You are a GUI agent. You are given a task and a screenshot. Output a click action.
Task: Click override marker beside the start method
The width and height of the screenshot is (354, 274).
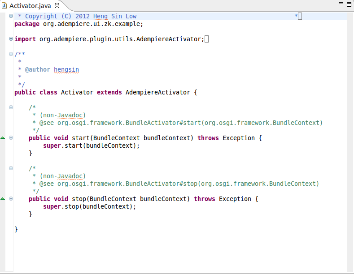point(3,138)
